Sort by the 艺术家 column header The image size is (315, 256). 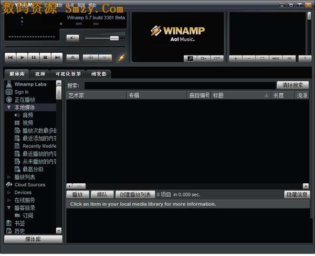click(97, 95)
